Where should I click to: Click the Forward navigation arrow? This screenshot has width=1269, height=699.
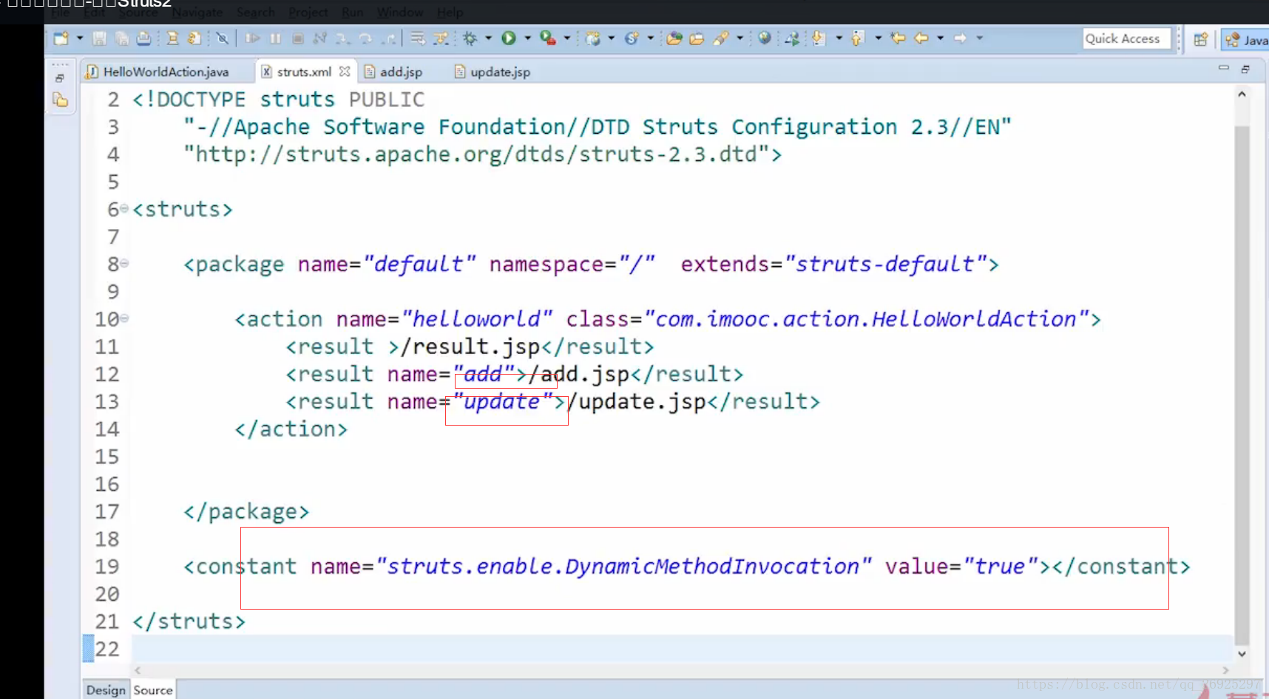[x=960, y=38]
